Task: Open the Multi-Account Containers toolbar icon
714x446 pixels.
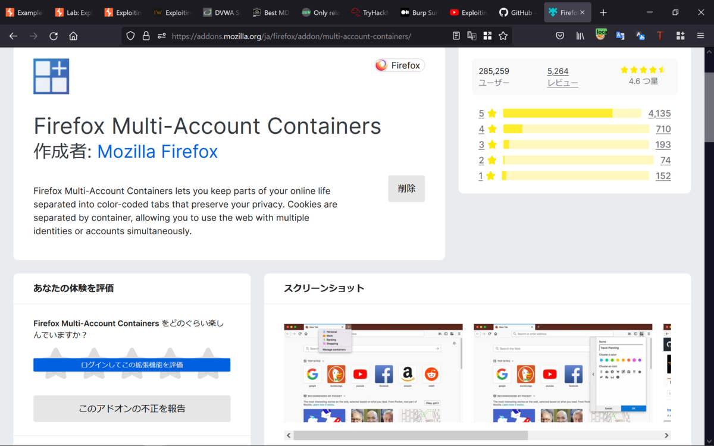Action: click(680, 36)
